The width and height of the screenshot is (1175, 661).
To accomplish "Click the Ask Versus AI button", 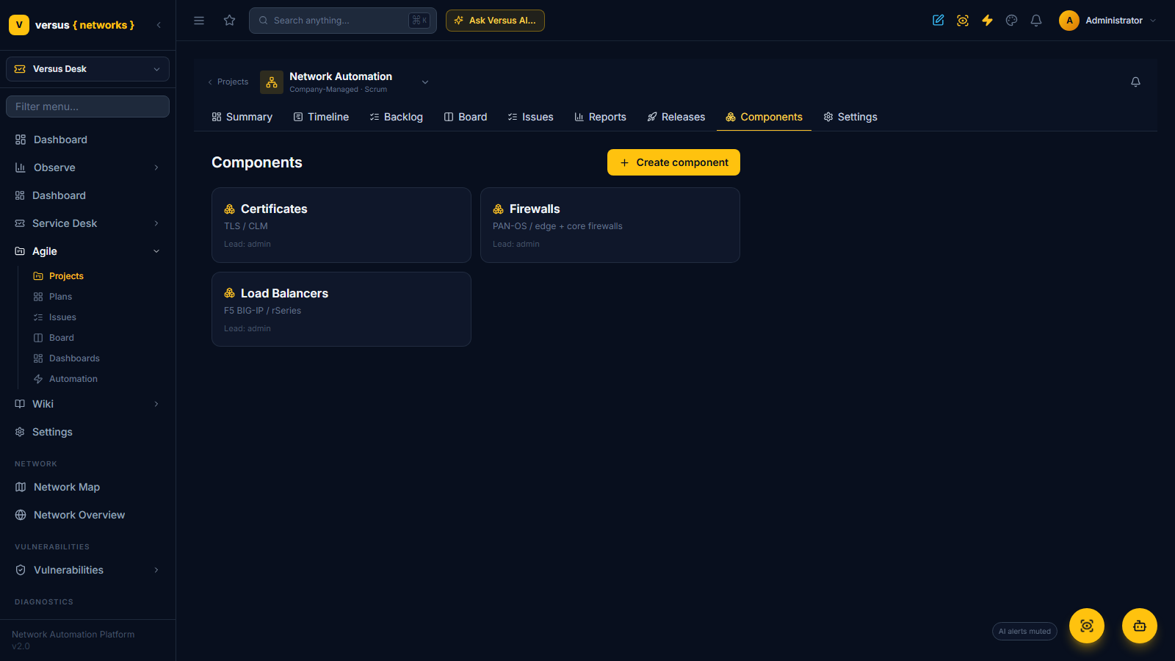I will [495, 21].
